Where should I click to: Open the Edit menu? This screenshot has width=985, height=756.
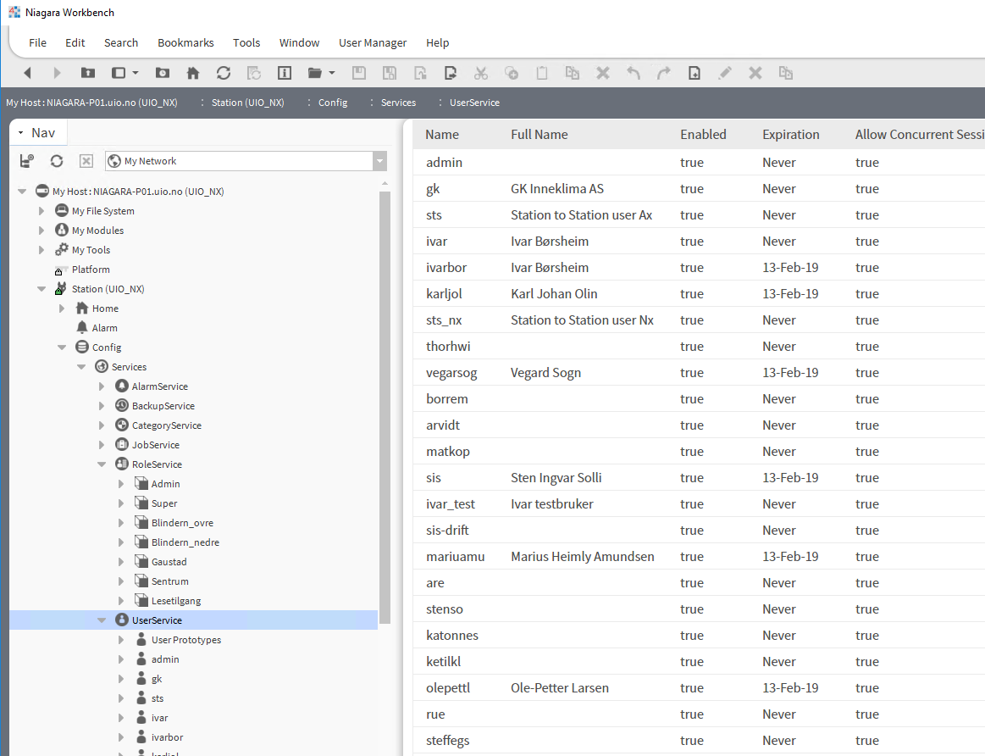click(x=75, y=42)
